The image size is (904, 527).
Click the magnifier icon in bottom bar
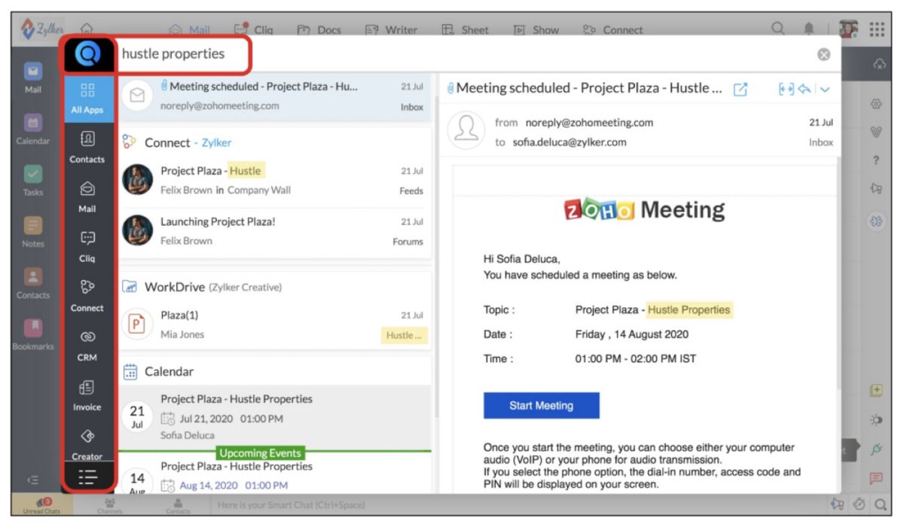[880, 504]
